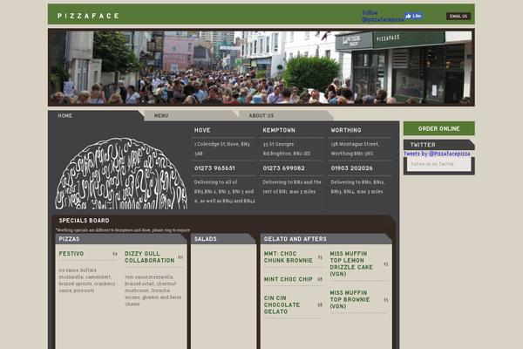Image resolution: width=523 pixels, height=349 pixels.
Task: Click the Festivo ingredients description
Action: pos(87,280)
